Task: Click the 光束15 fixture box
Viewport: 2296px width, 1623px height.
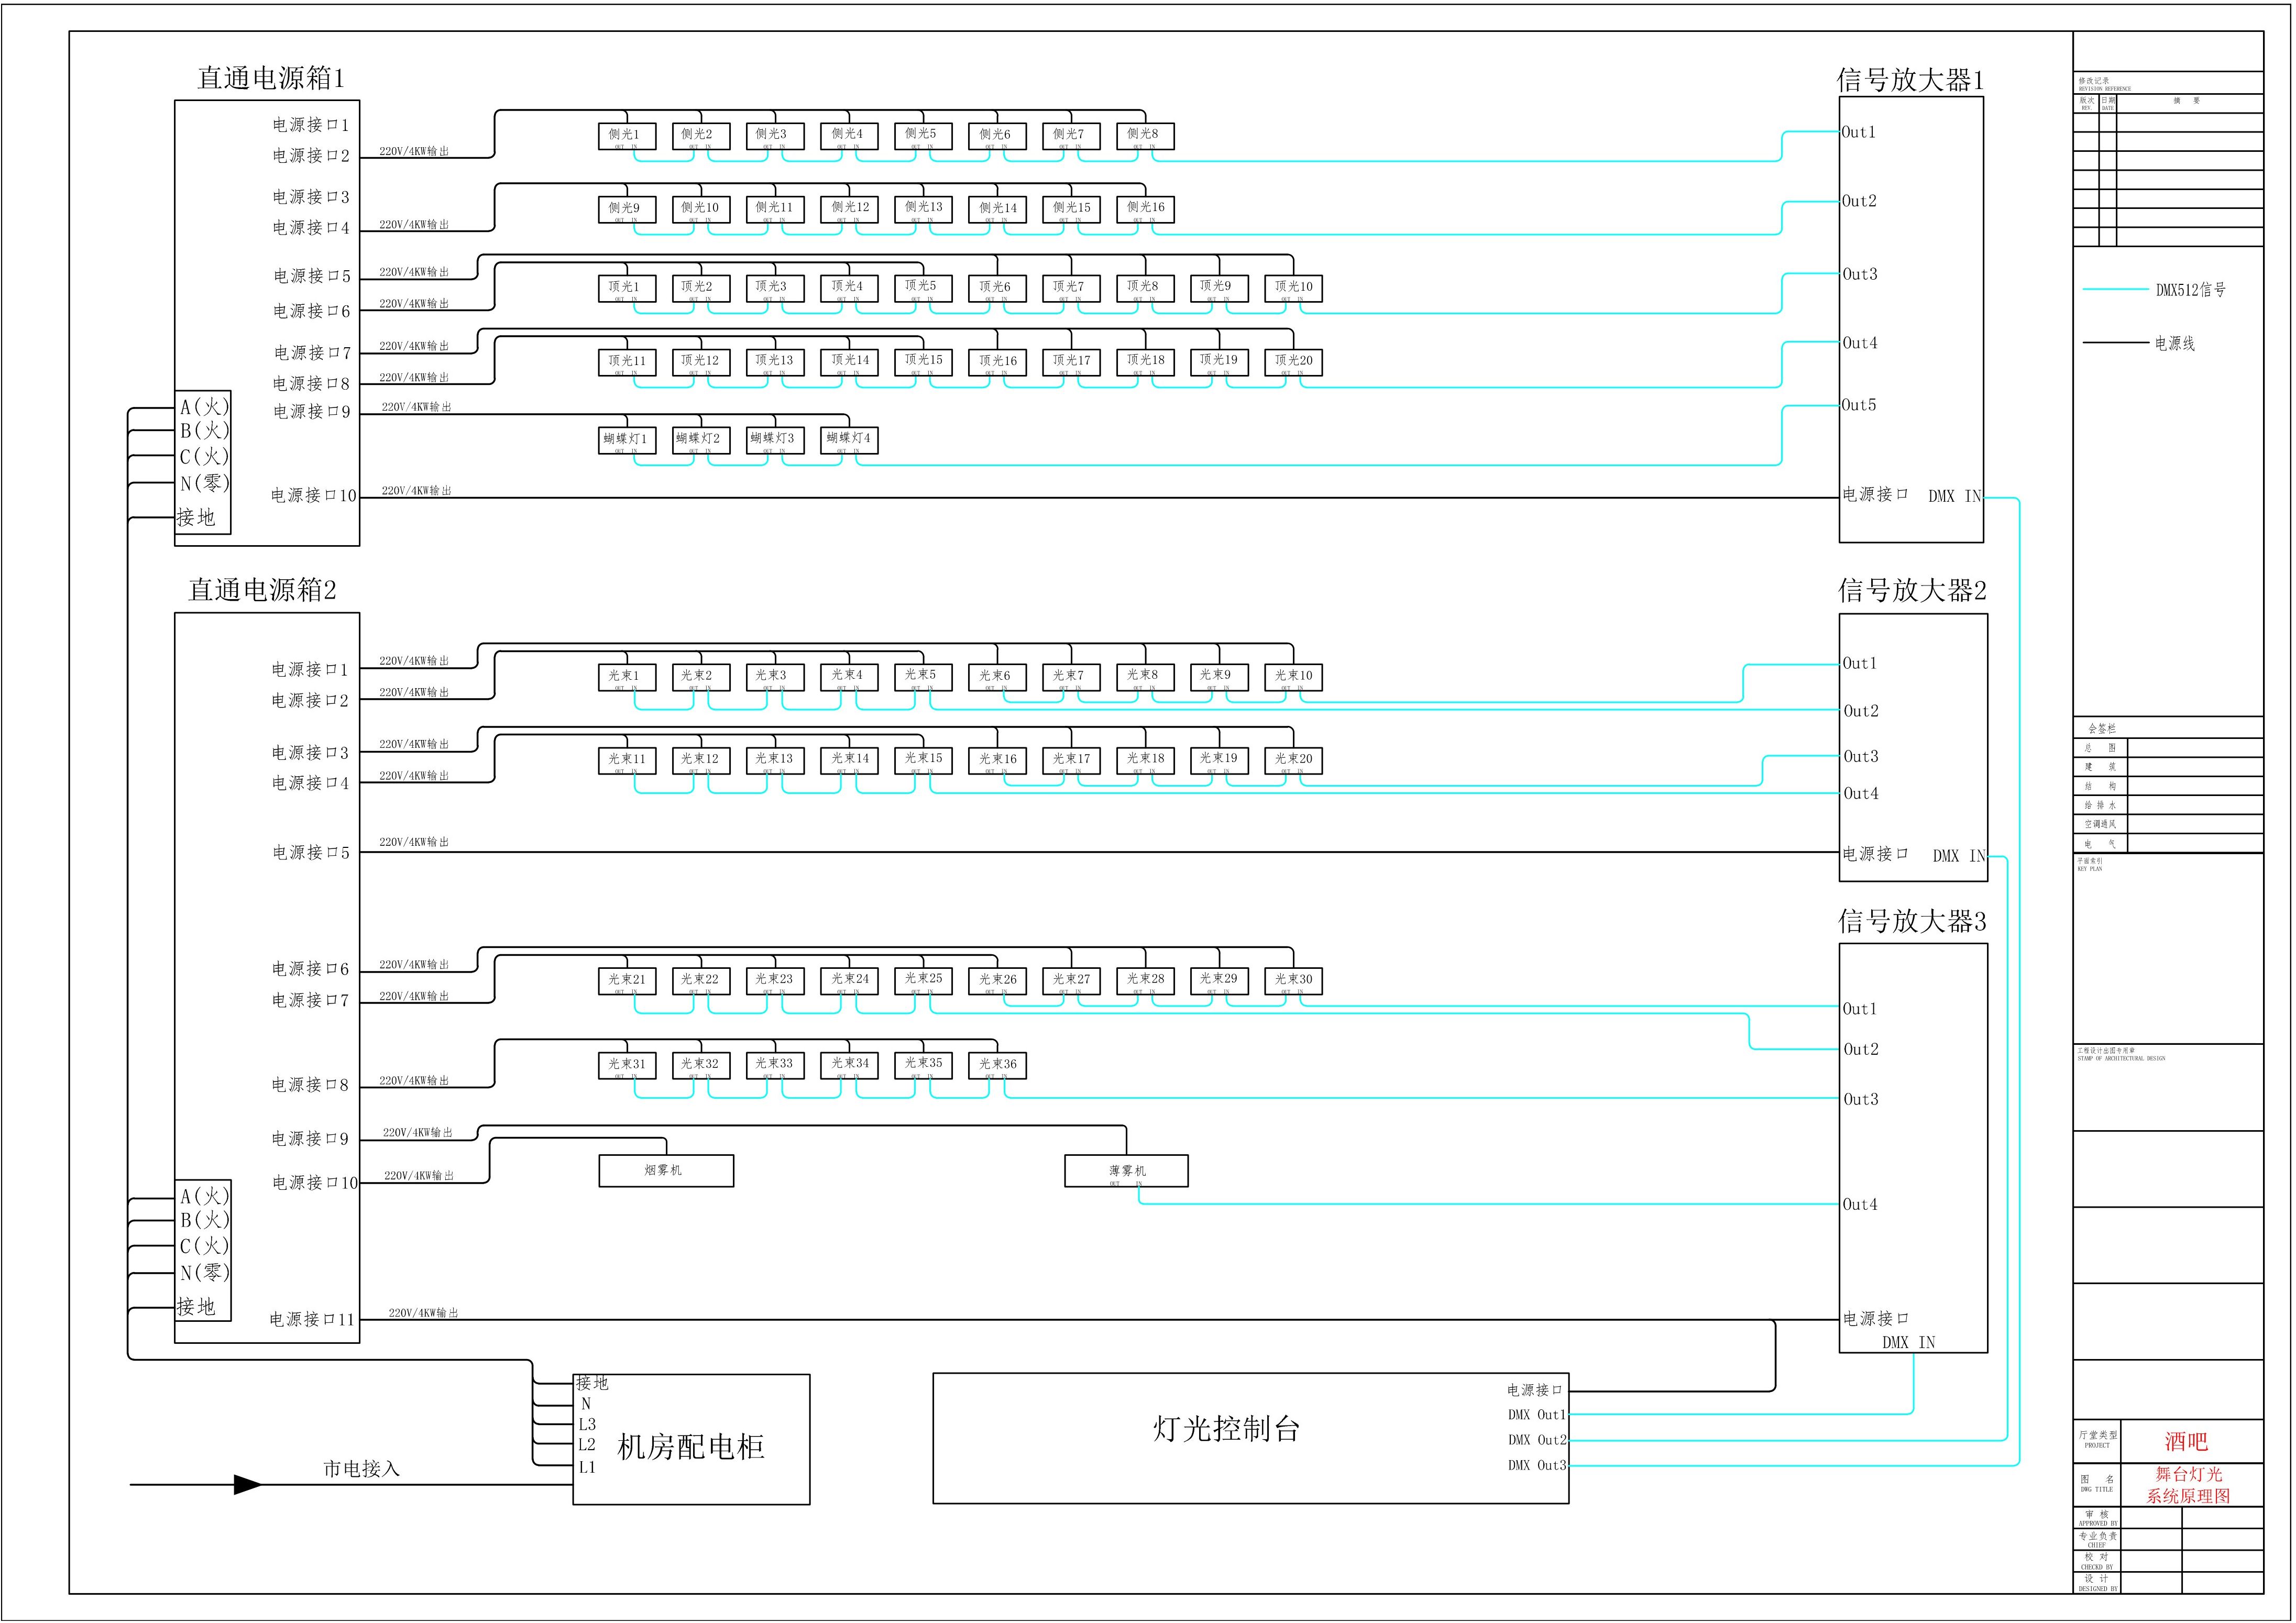Action: pos(923,760)
